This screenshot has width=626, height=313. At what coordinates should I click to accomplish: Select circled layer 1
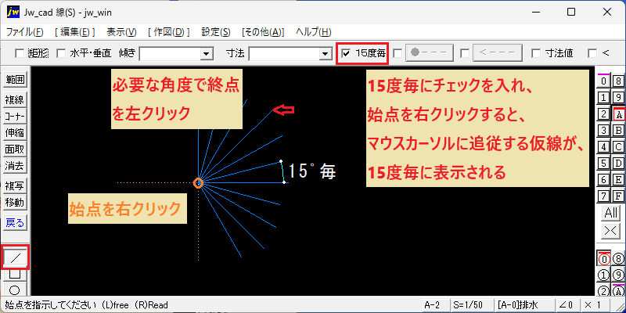[604, 275]
